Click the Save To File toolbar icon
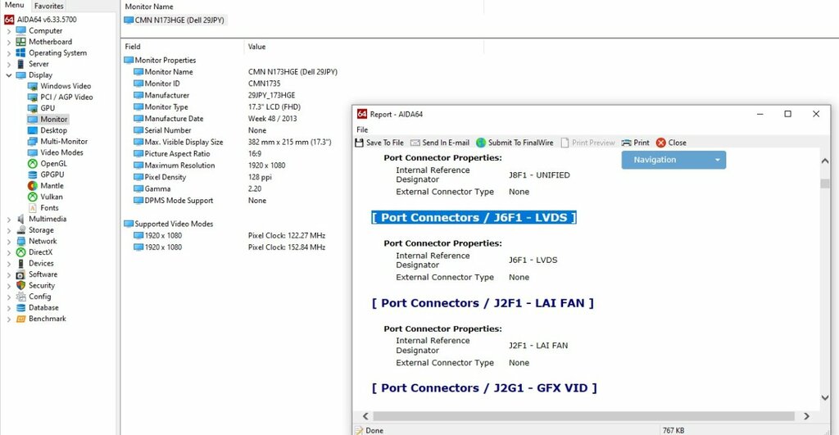839x435 pixels. (x=359, y=143)
